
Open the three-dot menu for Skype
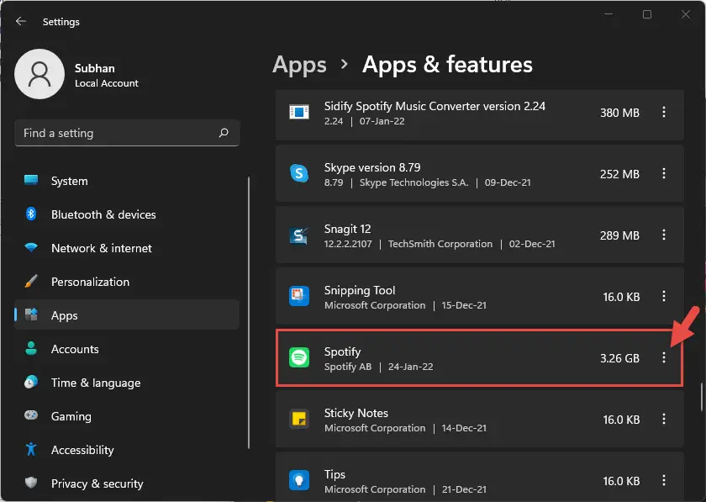pos(664,173)
